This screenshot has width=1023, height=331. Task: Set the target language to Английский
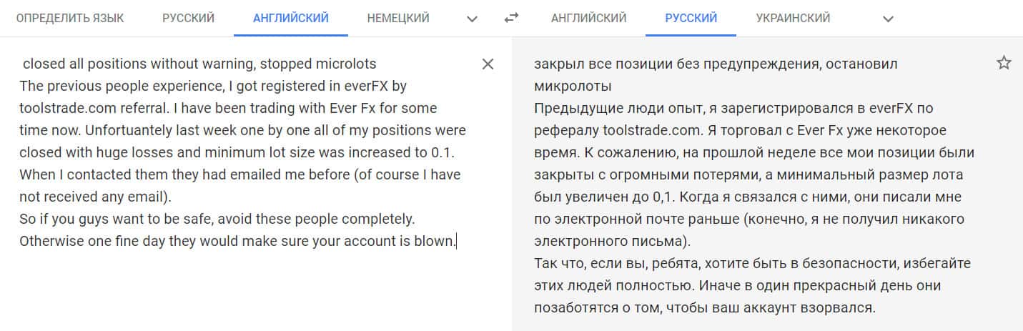[x=588, y=19]
